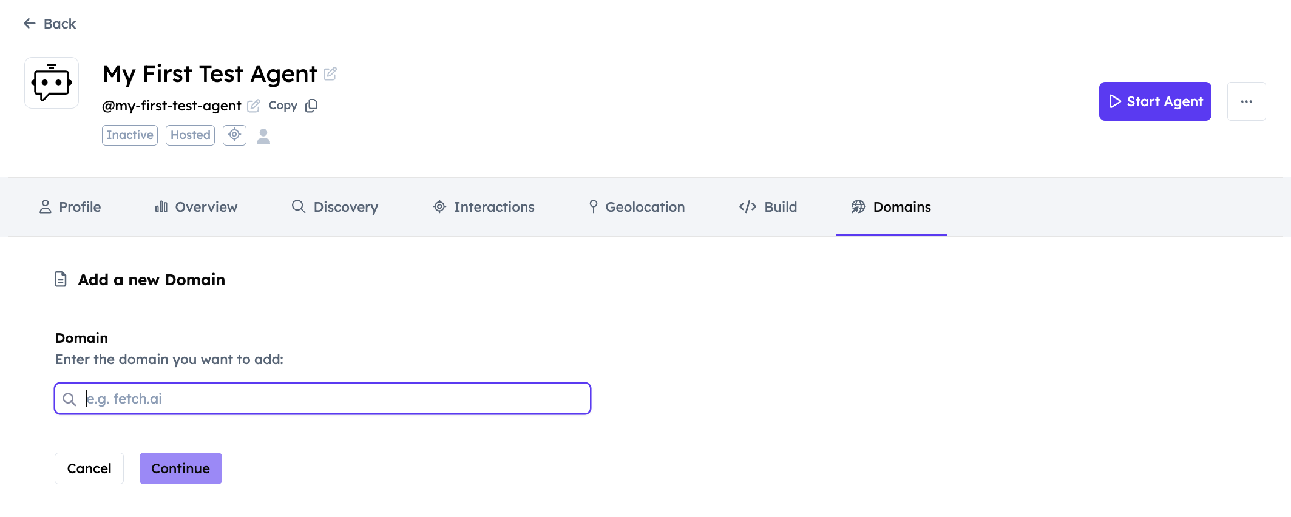Click the target badge icon next to Hosted
The width and height of the screenshot is (1291, 517).
pos(234,135)
